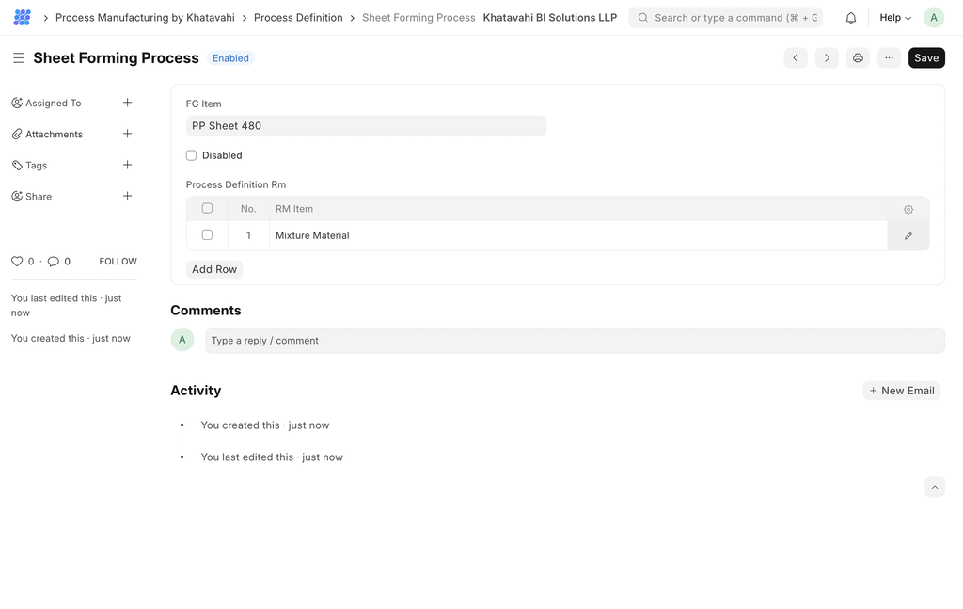Open Process Manufacturing by Khatavahi breadcrumb
This screenshot has height=609, width=963.
pos(145,18)
